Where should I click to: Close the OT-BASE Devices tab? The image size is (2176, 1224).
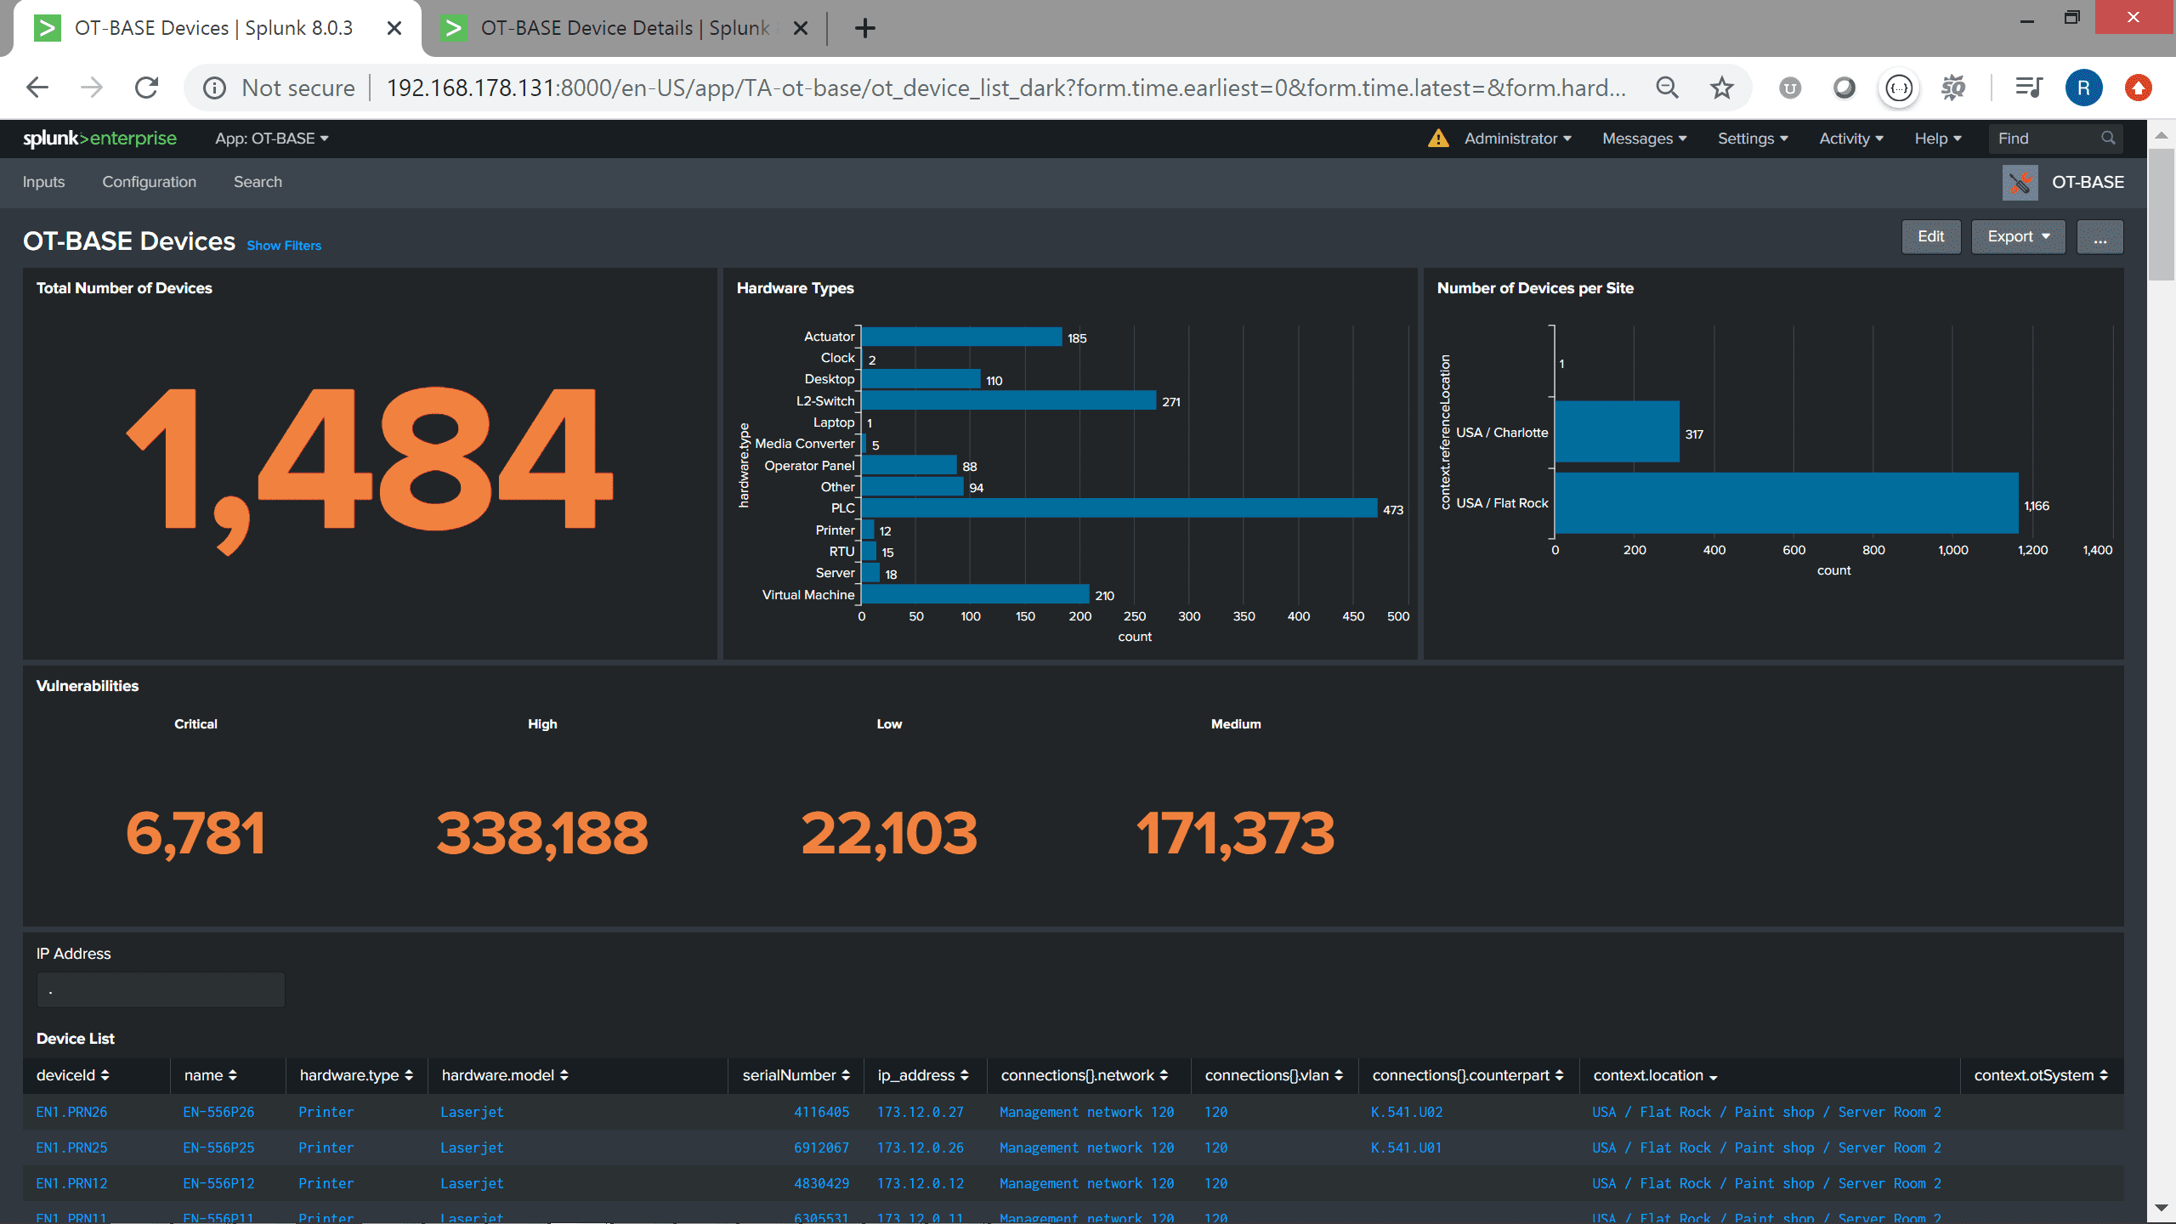[394, 28]
